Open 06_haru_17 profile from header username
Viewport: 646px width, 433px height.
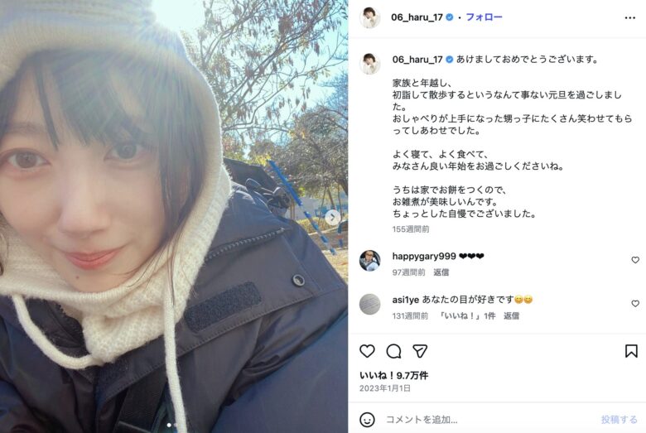pyautogui.click(x=417, y=17)
